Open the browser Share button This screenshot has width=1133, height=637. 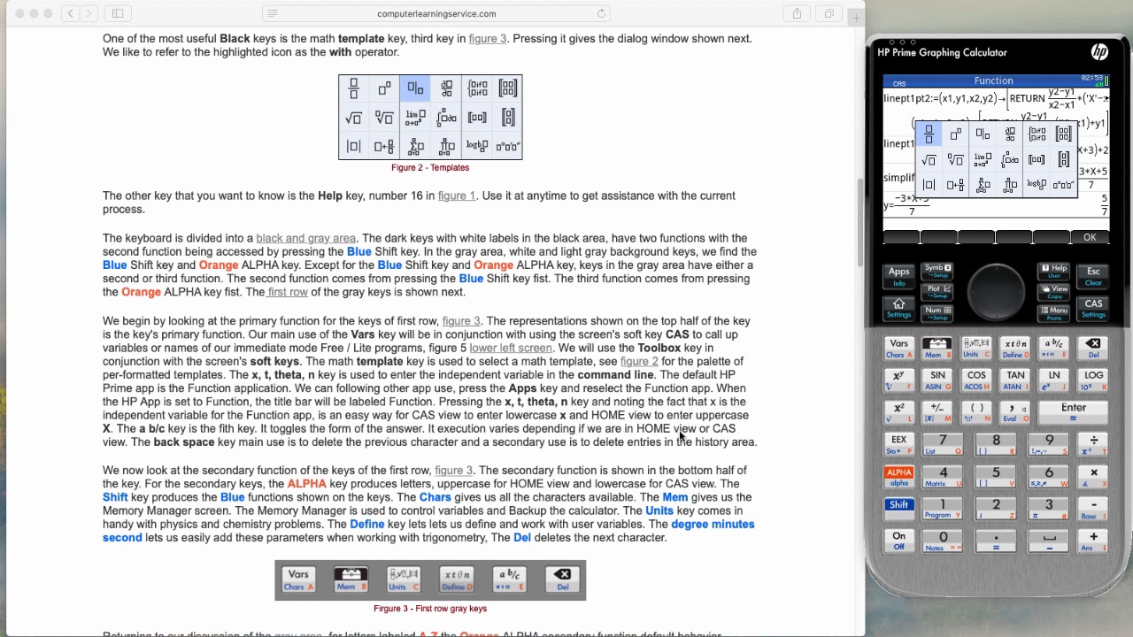pyautogui.click(x=797, y=13)
